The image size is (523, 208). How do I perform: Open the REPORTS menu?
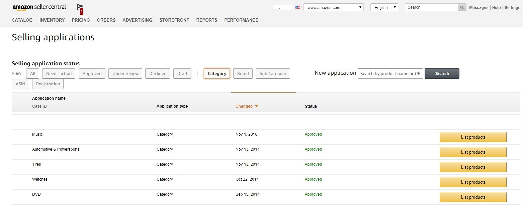207,20
